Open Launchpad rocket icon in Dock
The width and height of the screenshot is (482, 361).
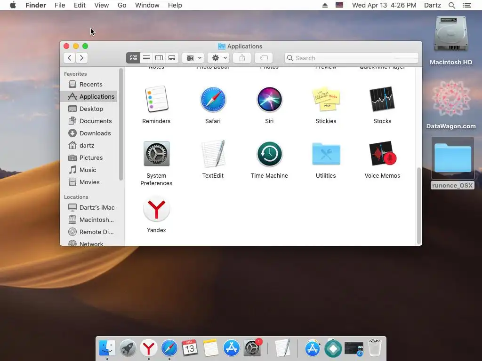(128, 348)
